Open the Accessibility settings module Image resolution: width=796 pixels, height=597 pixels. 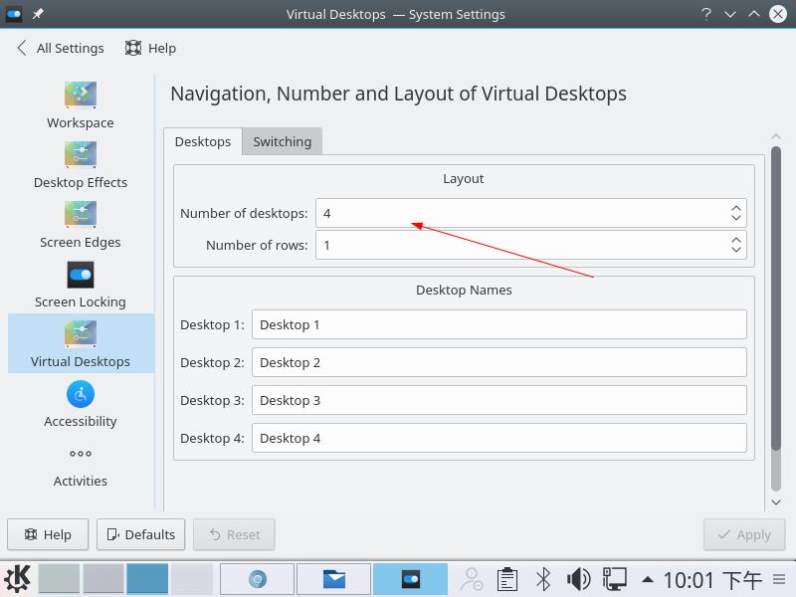[81, 404]
